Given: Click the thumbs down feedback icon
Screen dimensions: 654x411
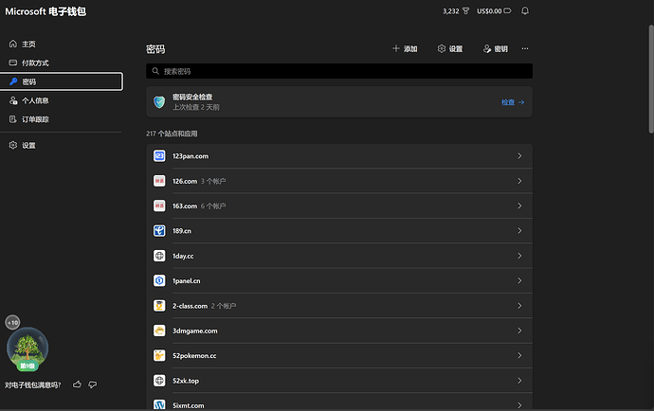Looking at the screenshot, I should pos(93,384).
